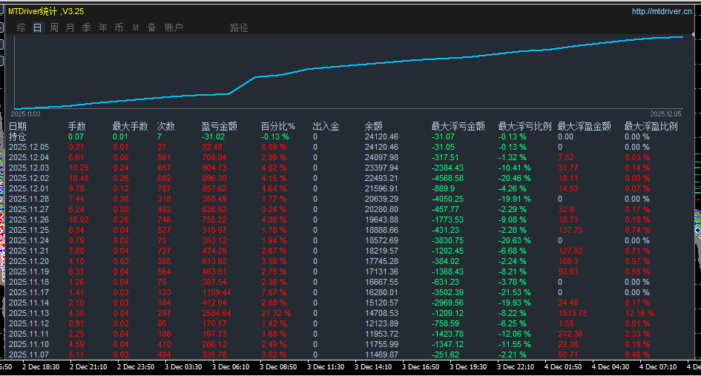Click the 路径 path tab

click(239, 27)
